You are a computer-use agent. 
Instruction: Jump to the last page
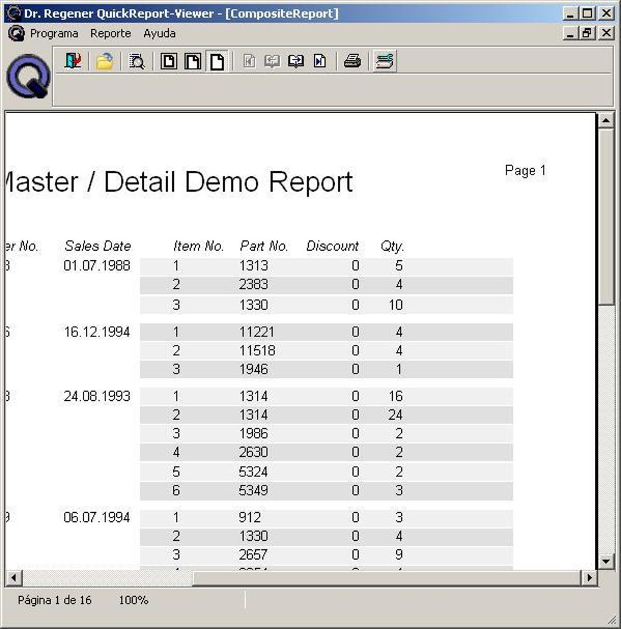coord(320,61)
